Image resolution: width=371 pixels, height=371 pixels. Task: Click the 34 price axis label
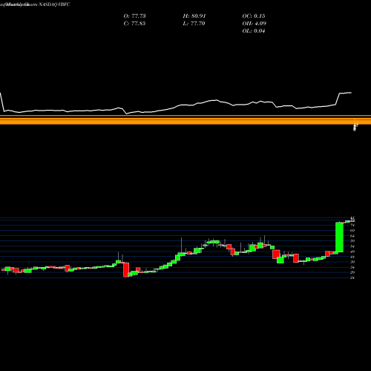[352, 267]
